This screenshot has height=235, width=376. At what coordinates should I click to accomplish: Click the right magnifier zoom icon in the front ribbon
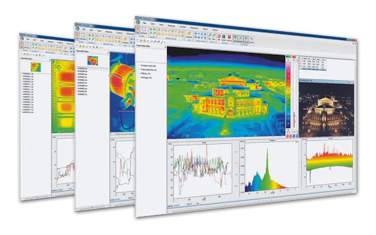(x=214, y=36)
